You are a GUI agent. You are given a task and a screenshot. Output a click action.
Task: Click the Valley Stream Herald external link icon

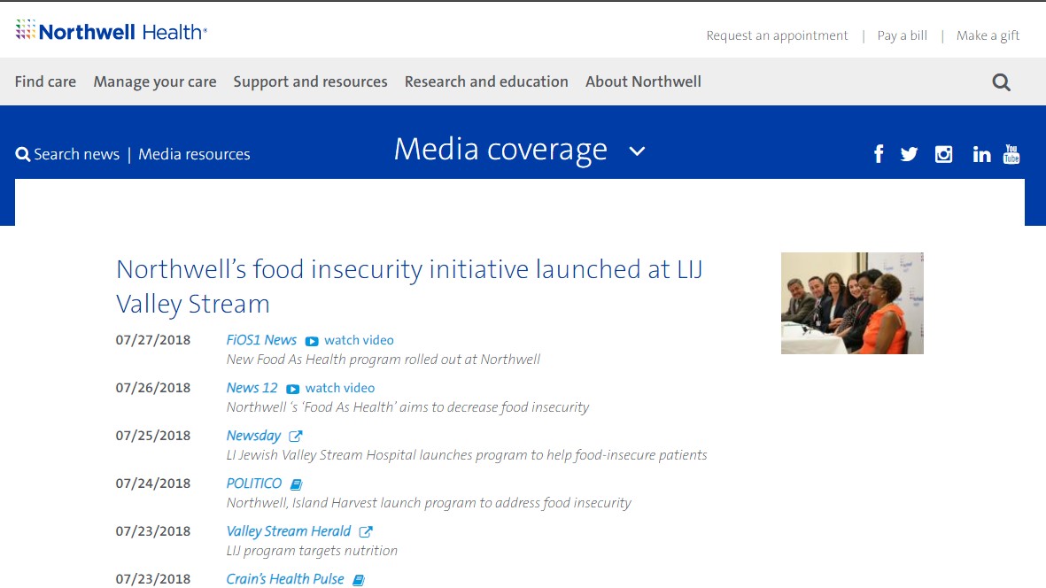pos(366,532)
